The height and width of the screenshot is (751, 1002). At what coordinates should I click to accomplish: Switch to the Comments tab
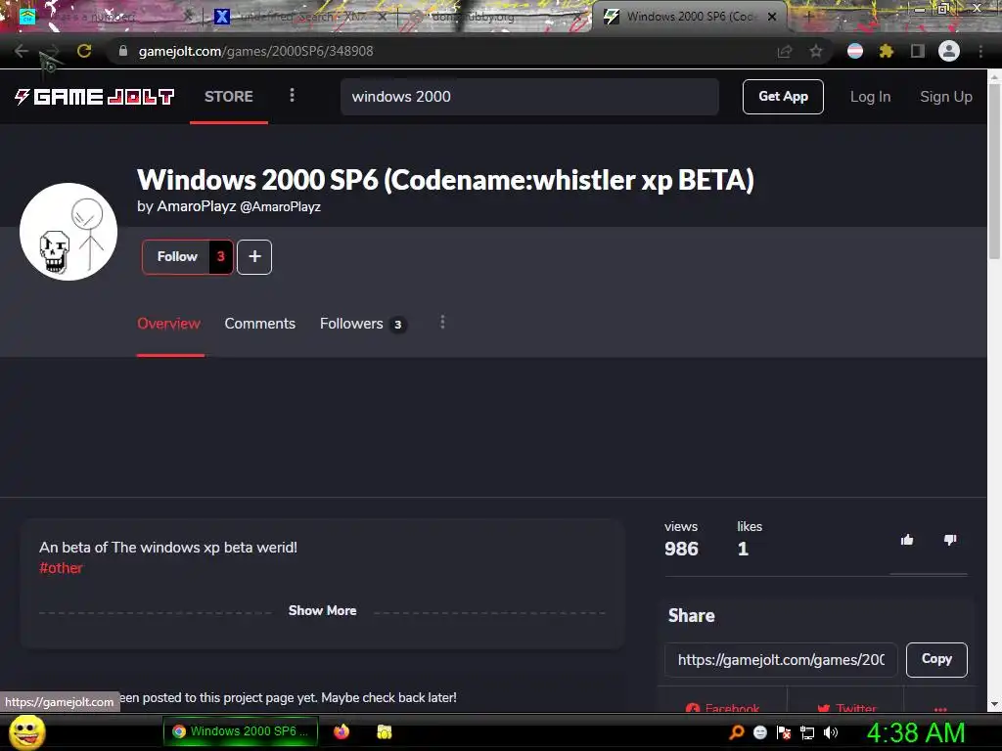pyautogui.click(x=259, y=324)
